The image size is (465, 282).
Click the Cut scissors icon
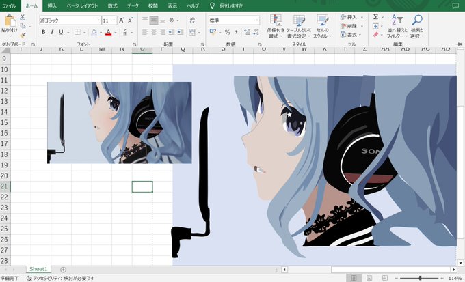click(23, 17)
